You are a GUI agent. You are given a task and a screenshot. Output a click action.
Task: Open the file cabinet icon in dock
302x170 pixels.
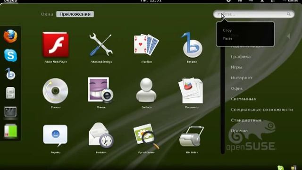tap(10, 93)
